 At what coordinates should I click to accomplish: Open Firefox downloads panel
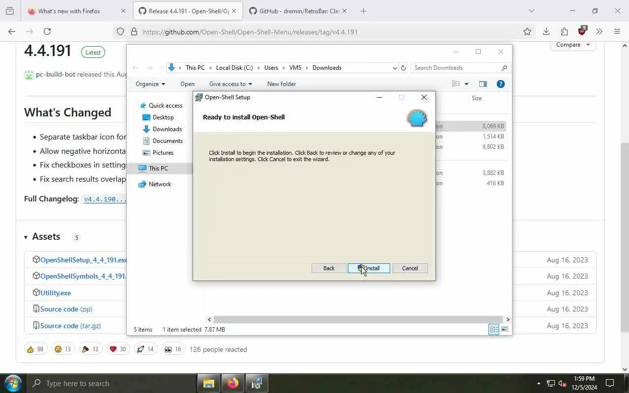pos(546,31)
